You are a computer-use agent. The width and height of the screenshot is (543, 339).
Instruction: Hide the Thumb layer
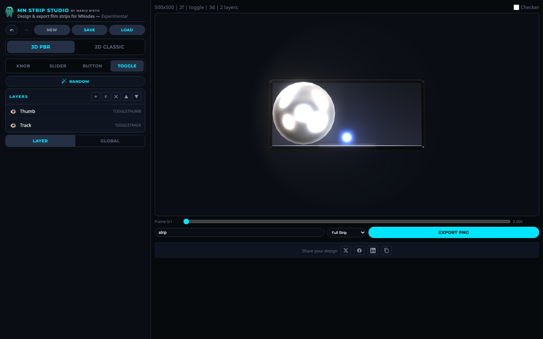point(14,111)
